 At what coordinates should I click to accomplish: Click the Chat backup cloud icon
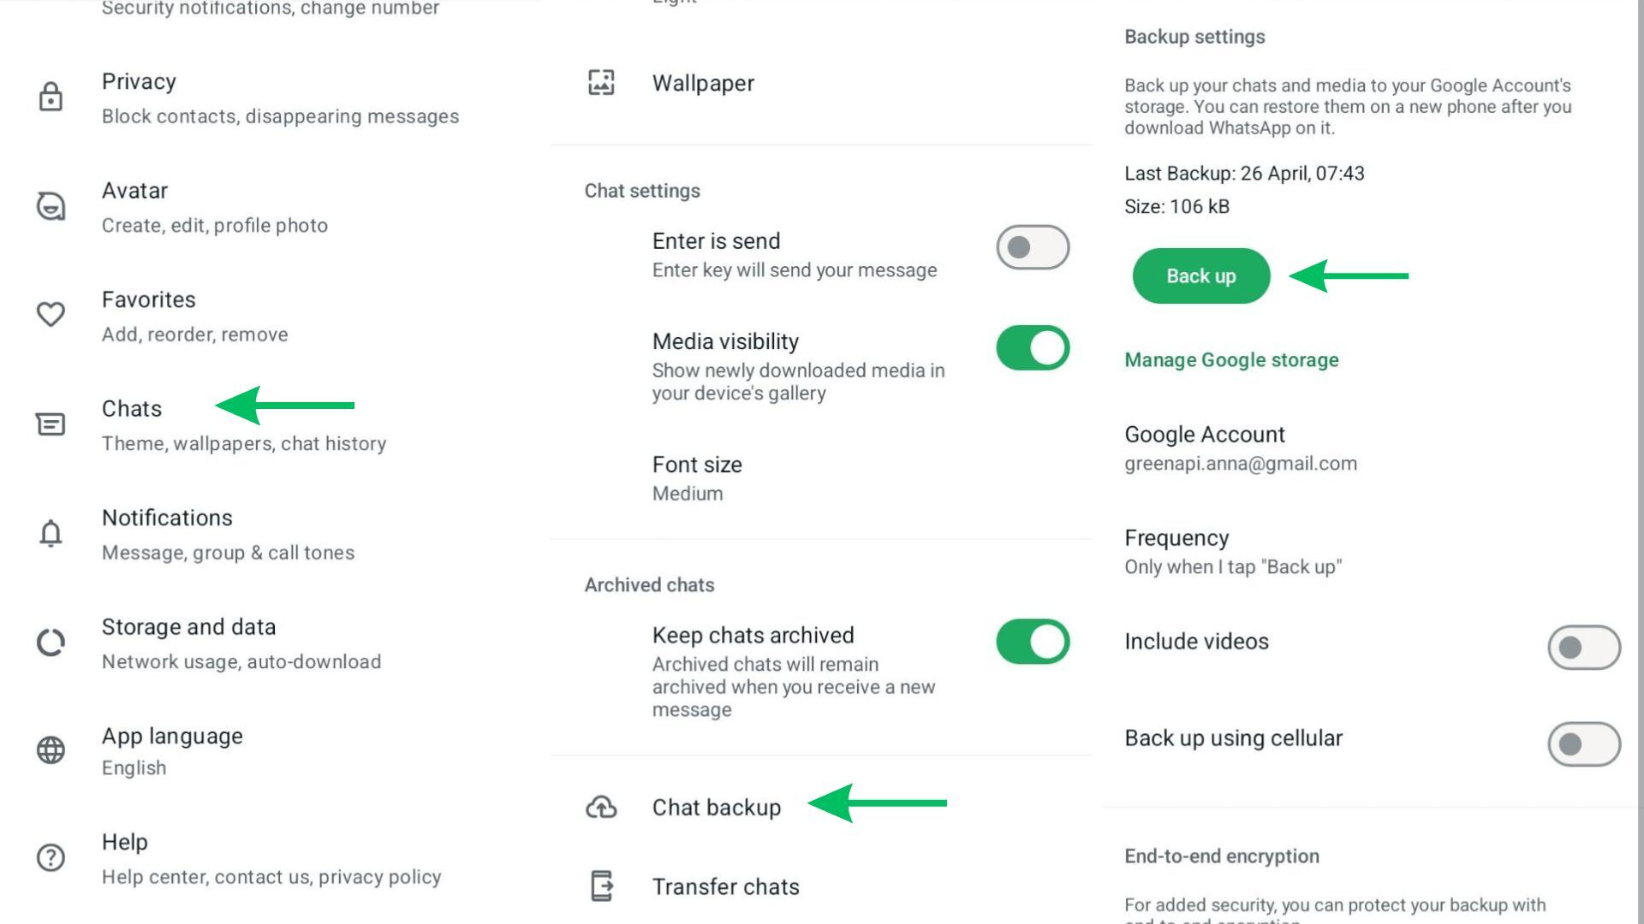(601, 807)
